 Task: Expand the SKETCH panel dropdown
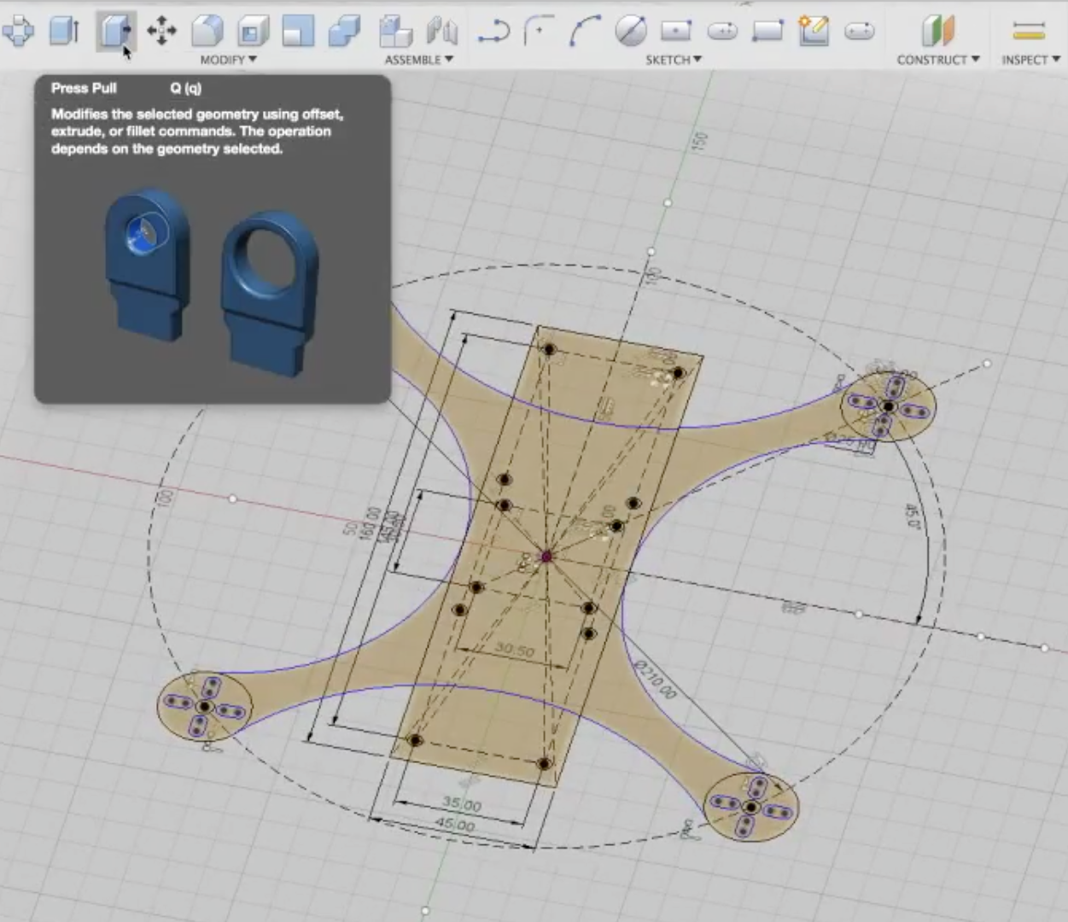(x=674, y=60)
